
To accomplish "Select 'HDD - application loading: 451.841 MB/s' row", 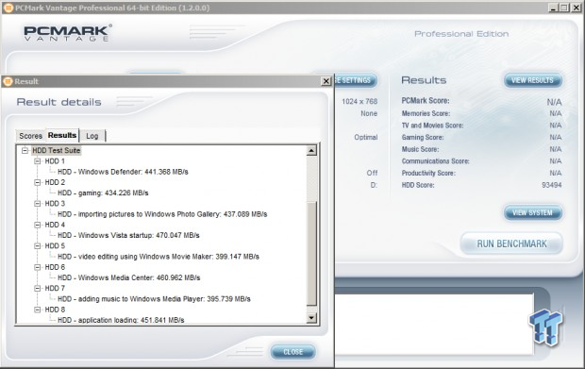I will click(121, 320).
